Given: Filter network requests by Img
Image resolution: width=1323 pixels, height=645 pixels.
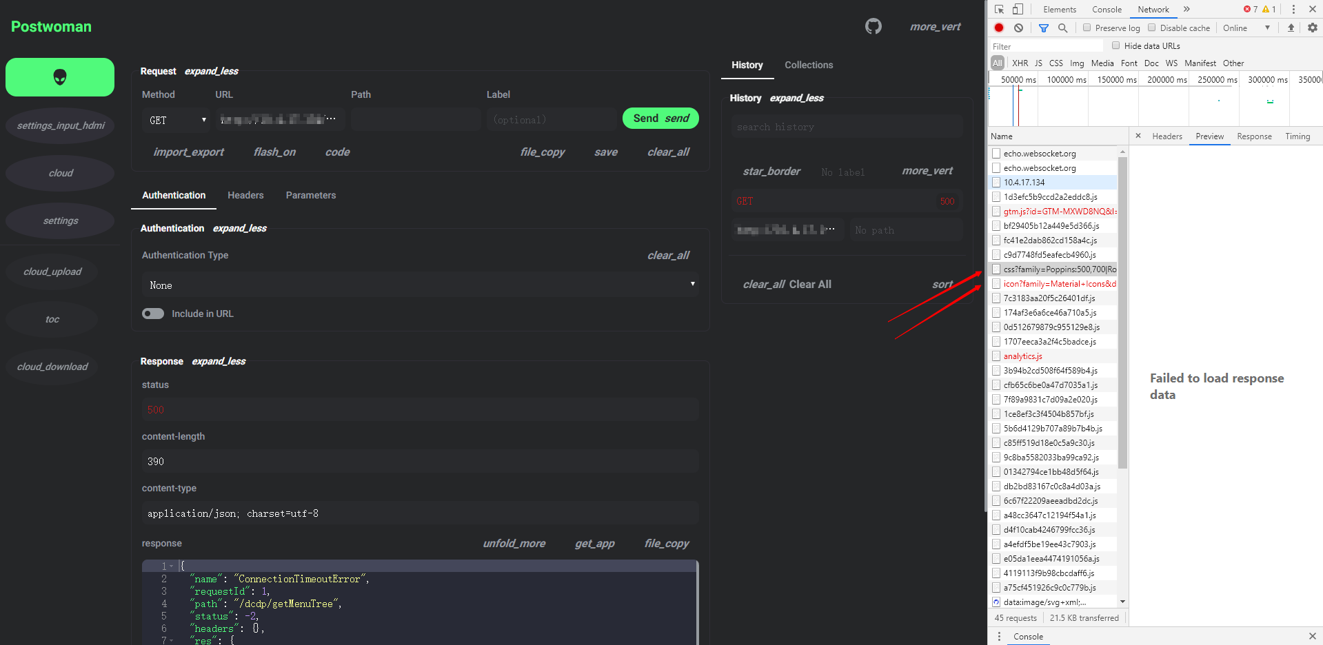Looking at the screenshot, I should tap(1077, 63).
